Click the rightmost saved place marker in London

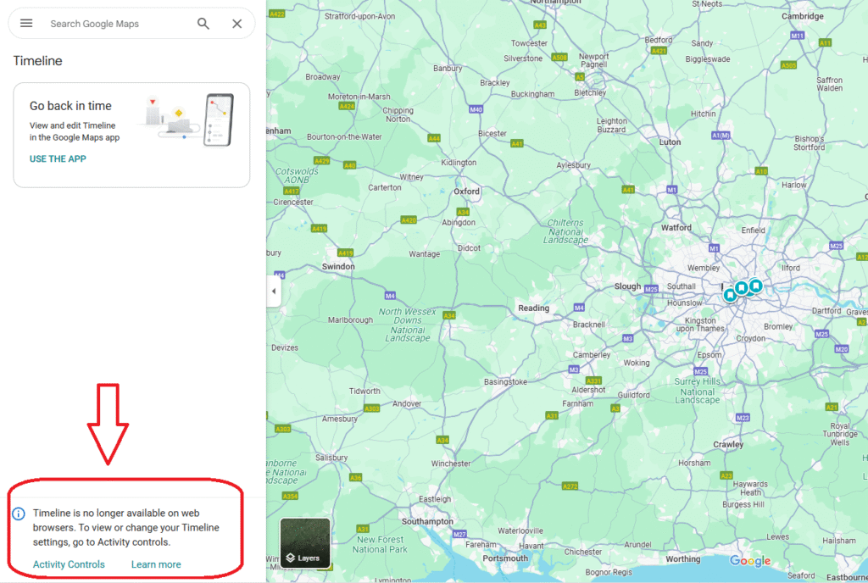click(755, 286)
